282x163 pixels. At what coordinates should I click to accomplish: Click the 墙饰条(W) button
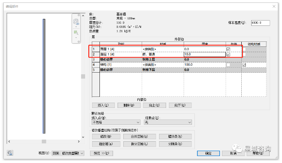point(176,137)
